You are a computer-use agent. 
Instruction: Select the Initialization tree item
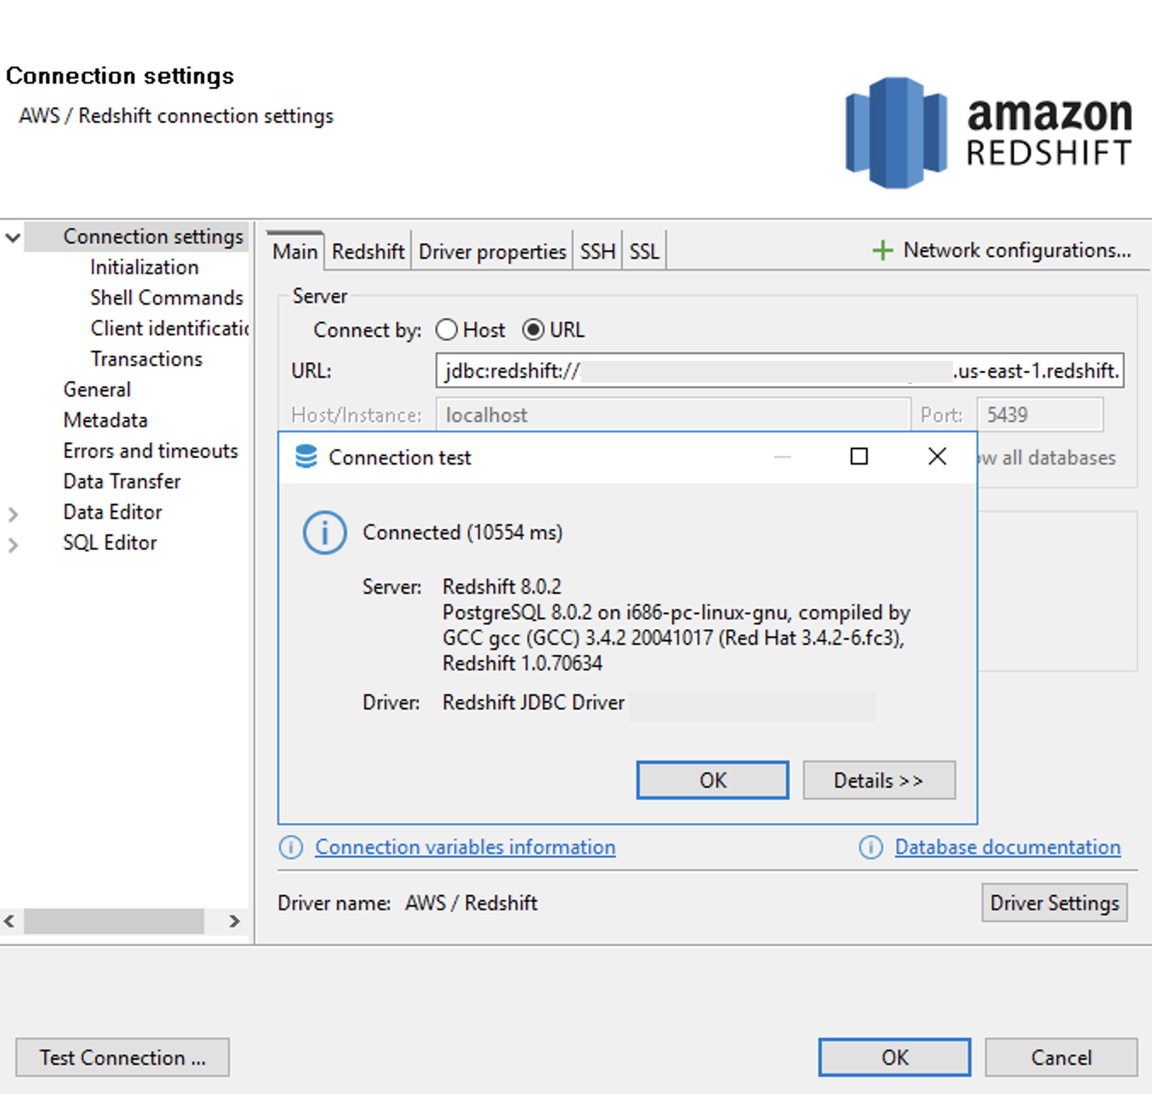click(145, 267)
